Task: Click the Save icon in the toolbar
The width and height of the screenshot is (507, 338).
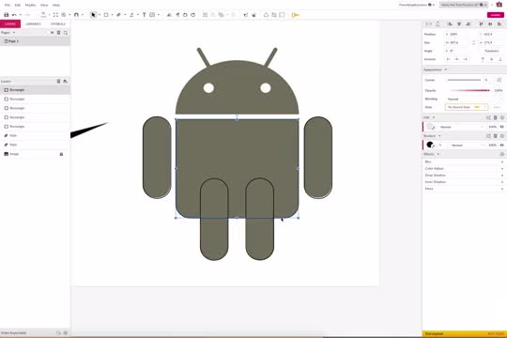Action: click(7, 15)
